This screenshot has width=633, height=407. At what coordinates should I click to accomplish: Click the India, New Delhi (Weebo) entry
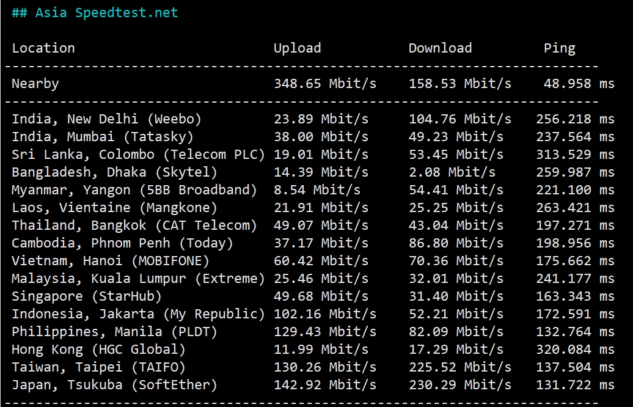(x=106, y=119)
